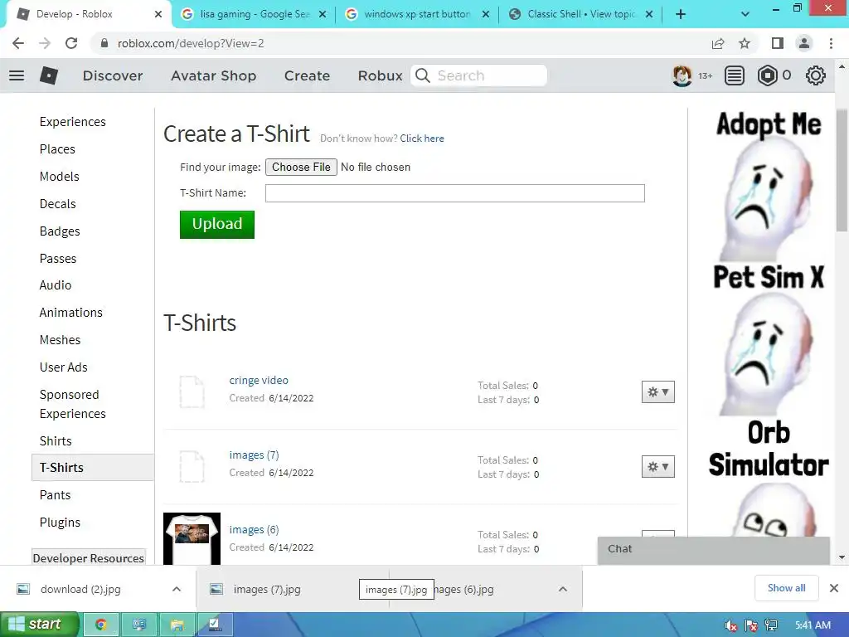Click the T-Shirt Name input field
This screenshot has width=849, height=637.
tap(455, 193)
